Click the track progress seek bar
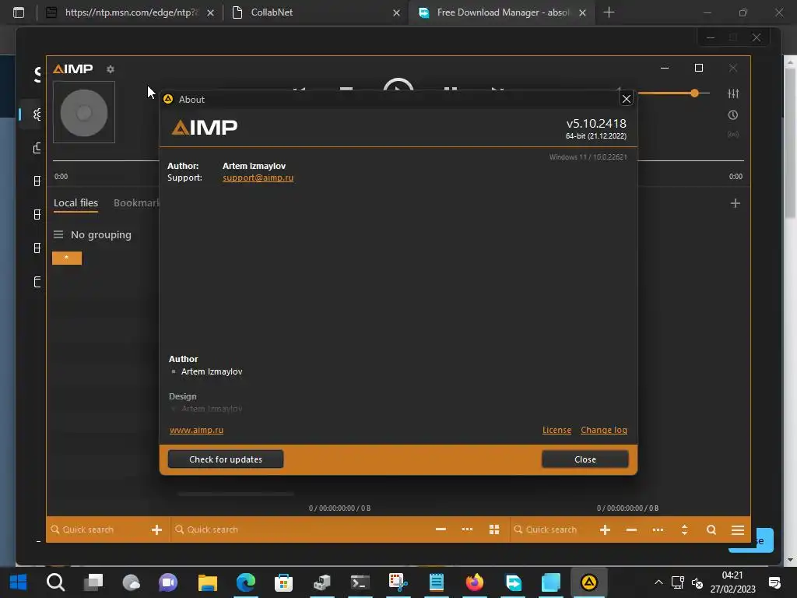 [398, 160]
